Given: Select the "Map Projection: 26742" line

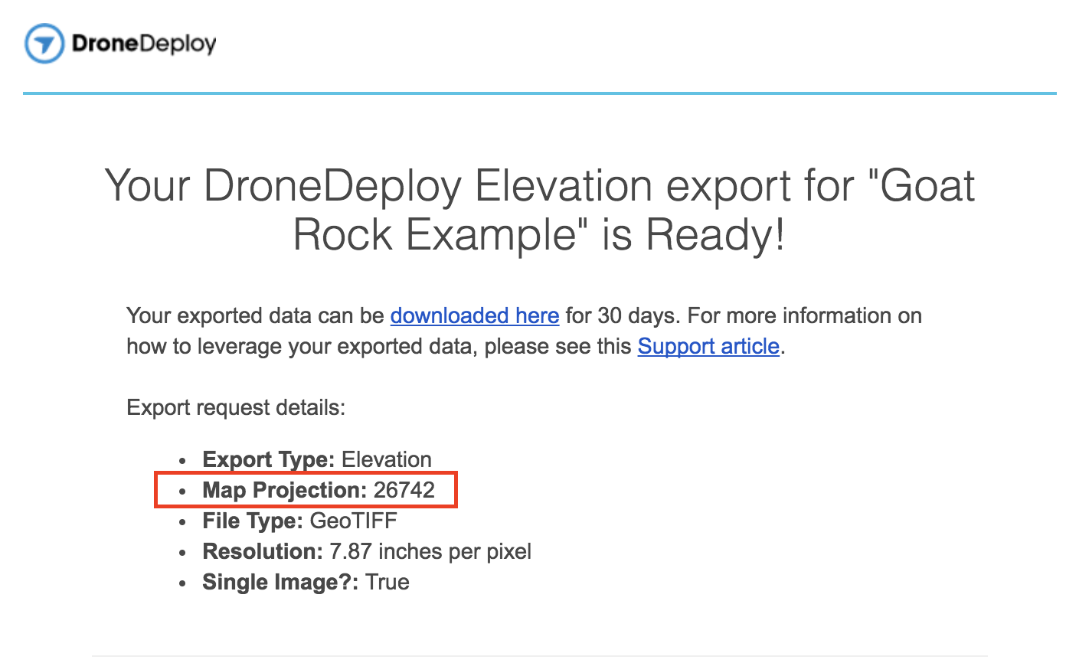Looking at the screenshot, I should [x=319, y=490].
